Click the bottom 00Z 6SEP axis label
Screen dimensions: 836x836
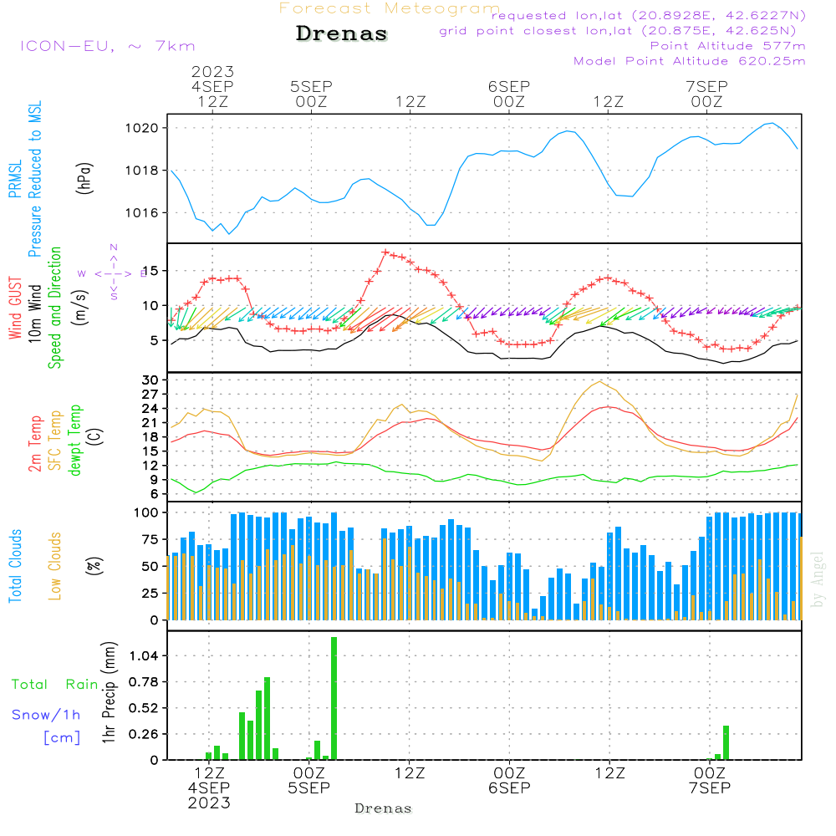pyautogui.click(x=509, y=780)
